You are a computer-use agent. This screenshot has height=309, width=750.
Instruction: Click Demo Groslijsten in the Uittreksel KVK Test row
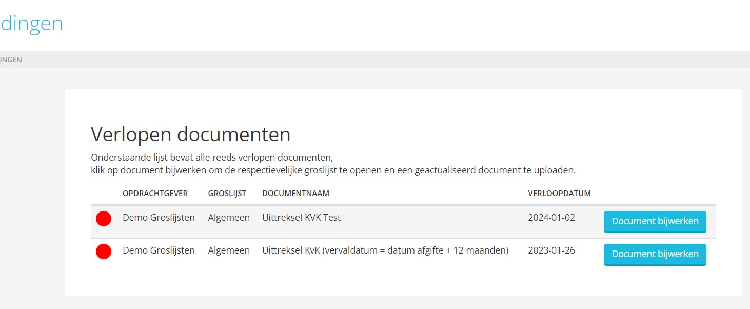[159, 218]
